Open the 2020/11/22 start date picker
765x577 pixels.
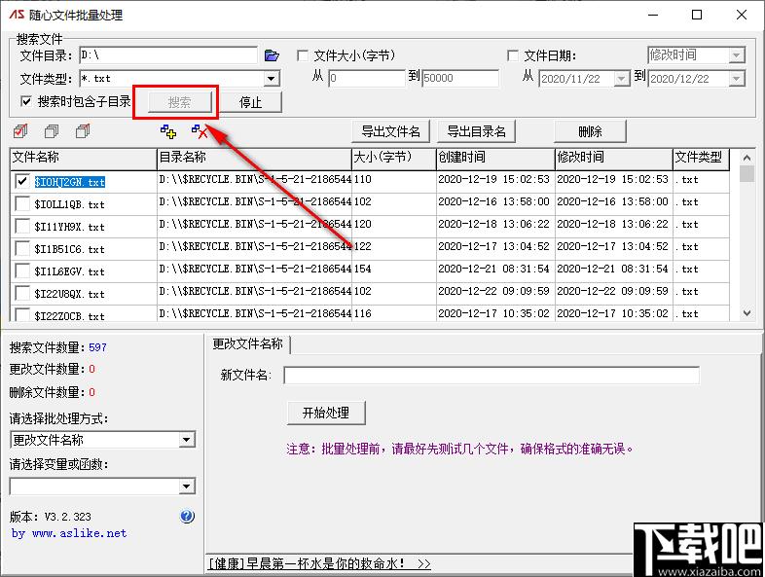tap(622, 79)
